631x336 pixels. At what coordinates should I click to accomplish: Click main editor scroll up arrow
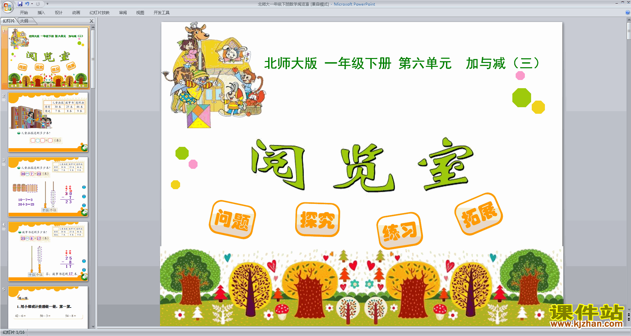629,20
